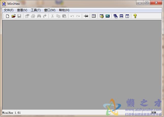Maximize the MiniHex window

[x=147, y=3]
